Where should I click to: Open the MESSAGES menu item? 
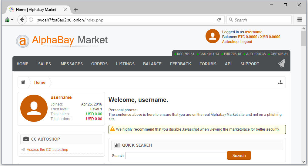click(72, 64)
